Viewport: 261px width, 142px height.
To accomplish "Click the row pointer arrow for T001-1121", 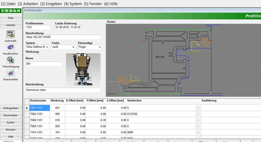I will tap(27, 108).
